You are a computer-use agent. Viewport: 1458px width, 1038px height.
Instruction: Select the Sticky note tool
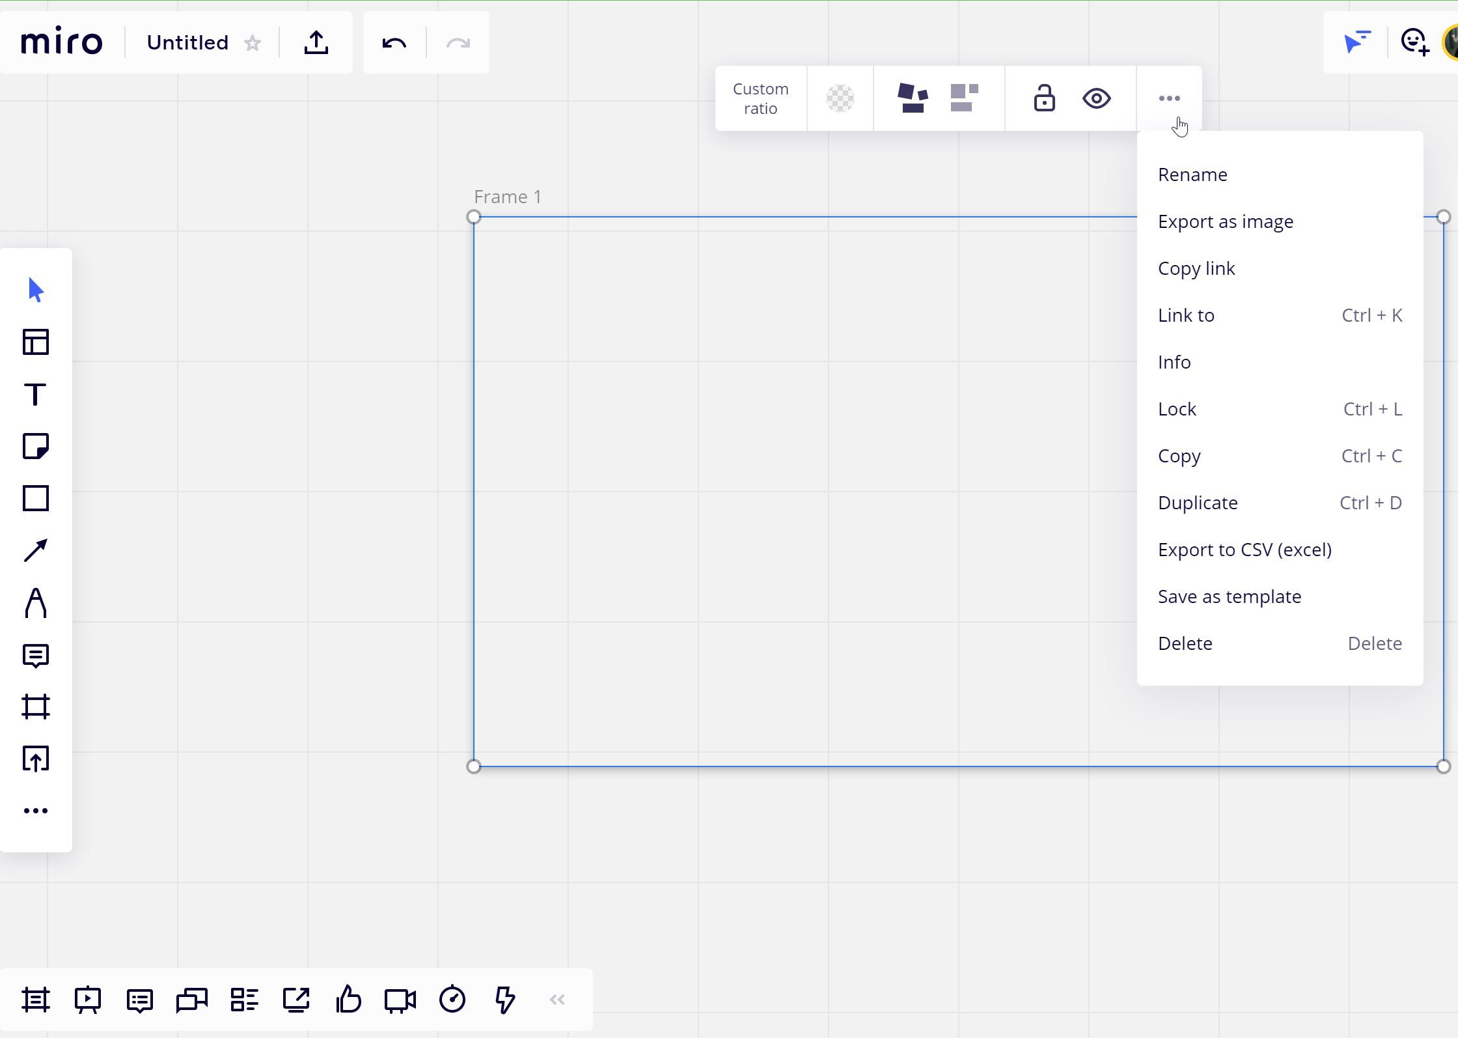[x=36, y=447]
